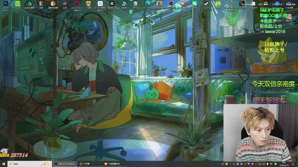The image size is (298, 167).
Task: Click the Windows Start button
Action: (x=4, y=164)
